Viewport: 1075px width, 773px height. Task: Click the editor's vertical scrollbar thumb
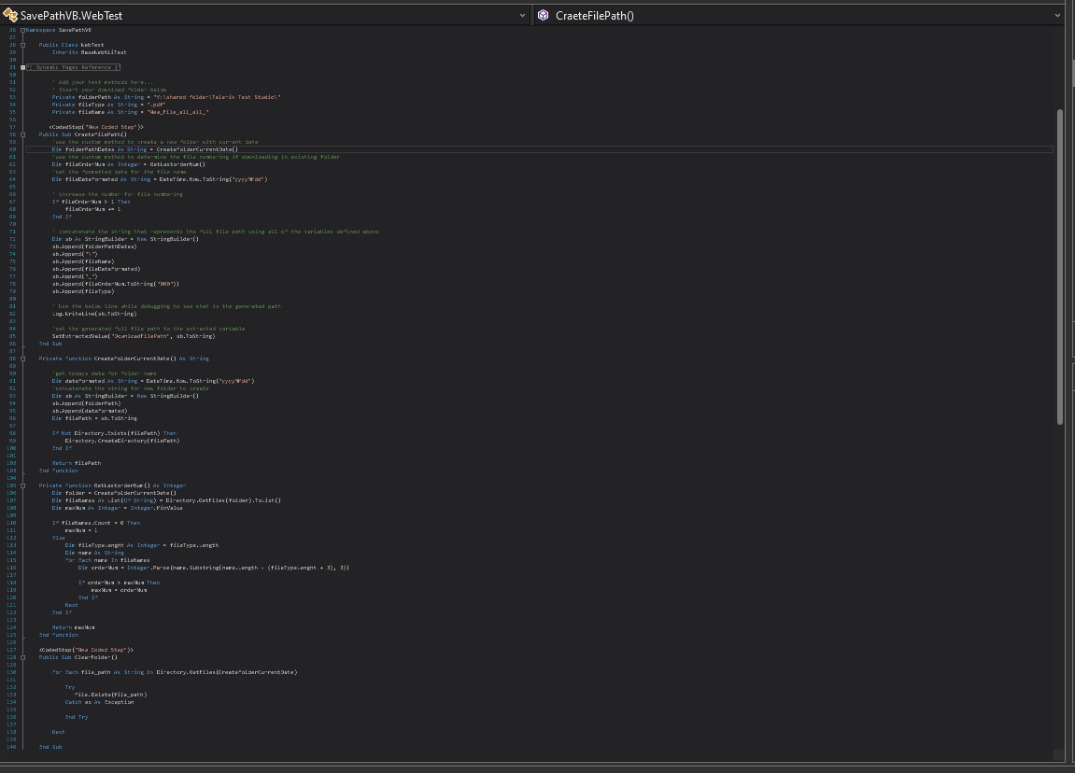(x=1059, y=266)
